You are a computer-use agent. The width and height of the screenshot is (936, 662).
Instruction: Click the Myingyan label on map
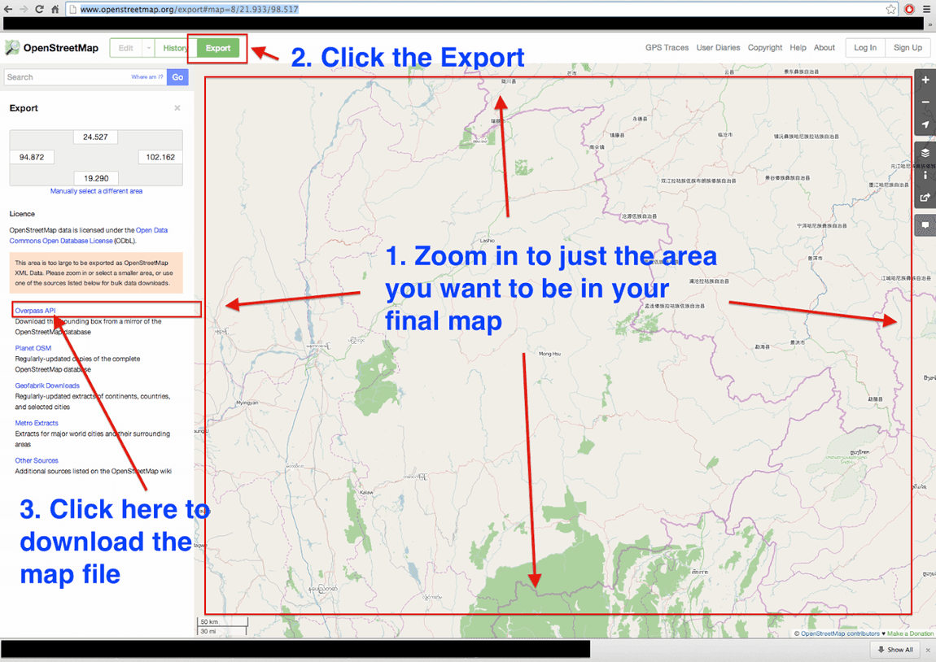click(x=247, y=403)
